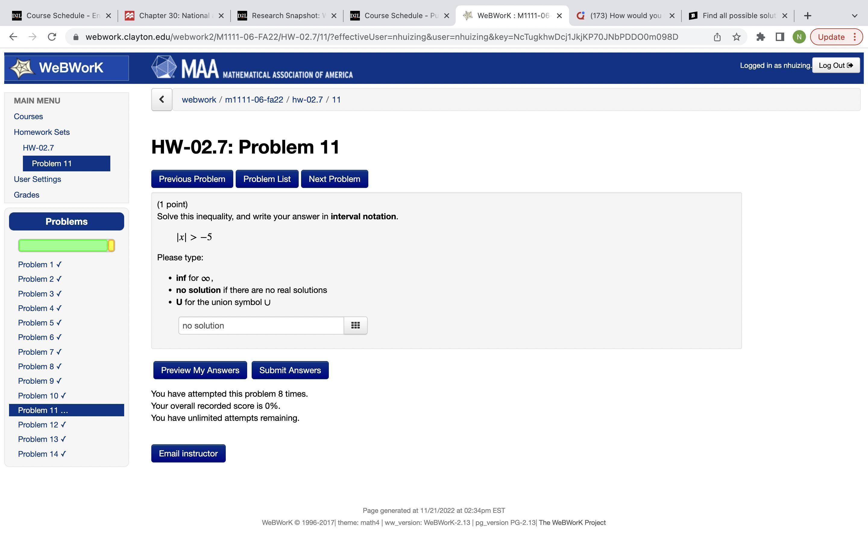
Task: Click the share page icon
Action: [x=717, y=37]
